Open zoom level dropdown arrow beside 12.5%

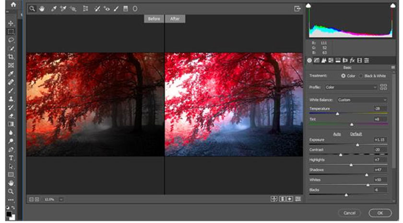[x=61, y=200]
